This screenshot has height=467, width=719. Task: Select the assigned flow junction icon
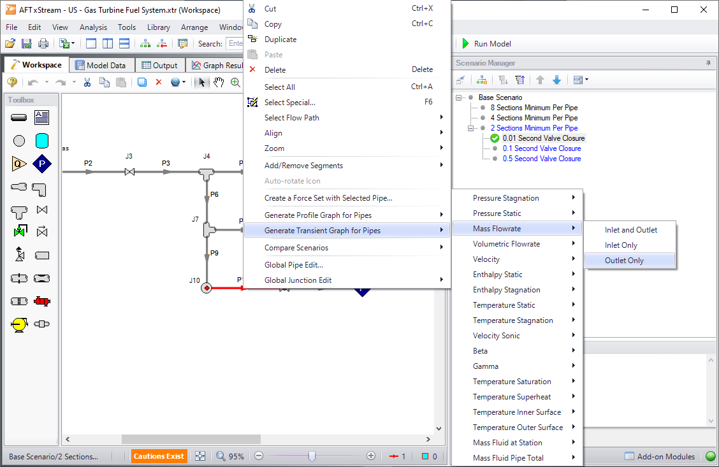tap(19, 164)
